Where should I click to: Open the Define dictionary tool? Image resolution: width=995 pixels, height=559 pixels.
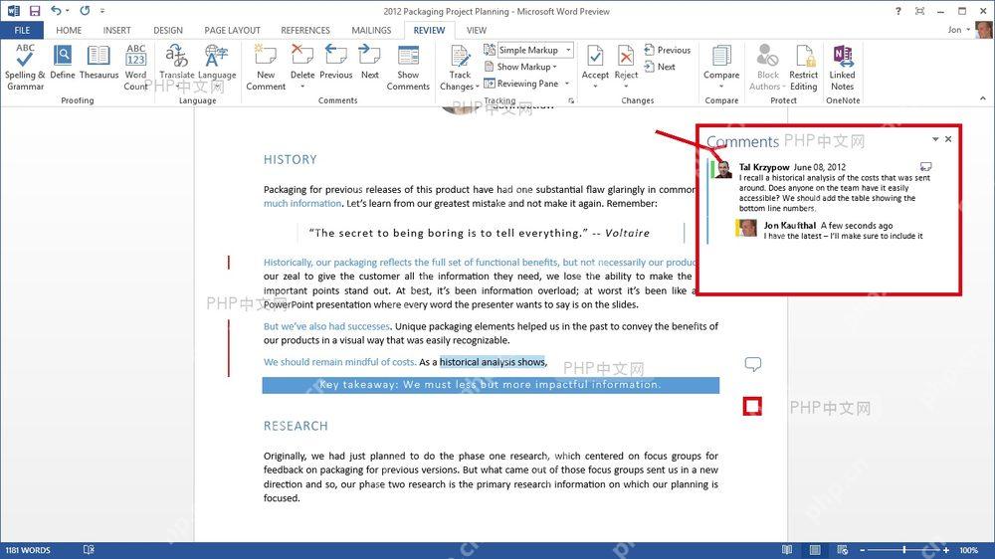click(x=62, y=63)
